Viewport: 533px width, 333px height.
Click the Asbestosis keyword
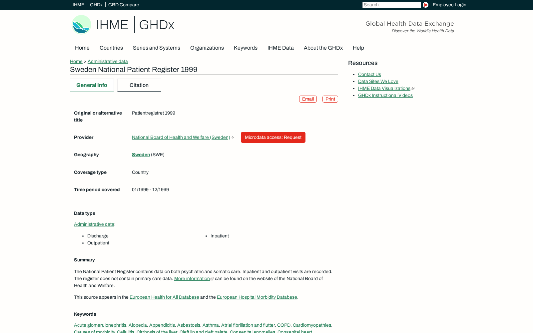189,325
